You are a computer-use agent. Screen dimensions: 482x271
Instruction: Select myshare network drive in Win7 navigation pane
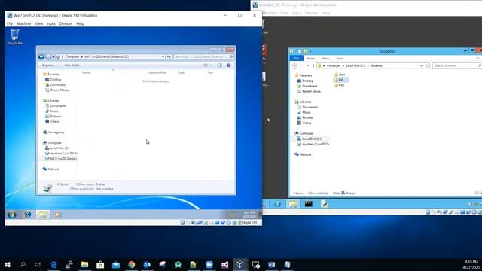(61, 154)
